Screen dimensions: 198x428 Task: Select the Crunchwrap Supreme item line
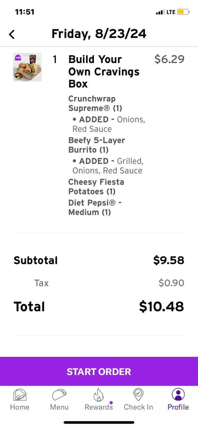tap(95, 103)
